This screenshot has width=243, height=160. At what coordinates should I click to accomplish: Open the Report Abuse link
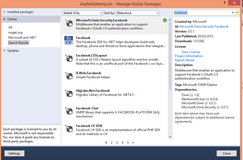[x=184, y=60]
